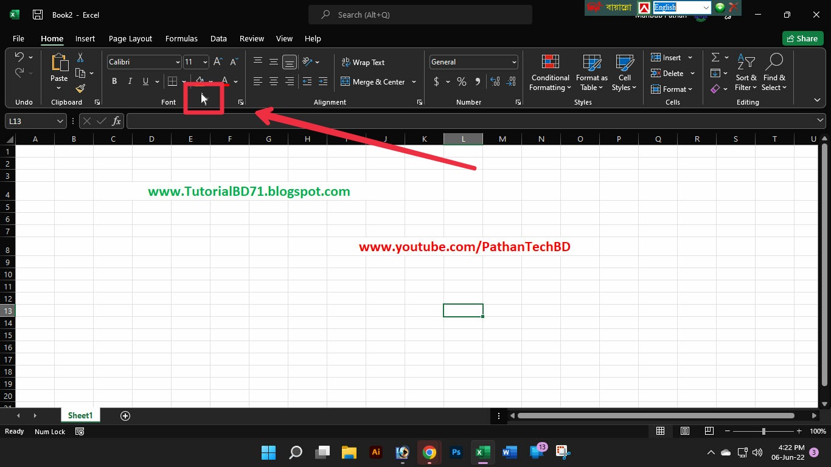Add a new sheet with plus icon

[125, 416]
